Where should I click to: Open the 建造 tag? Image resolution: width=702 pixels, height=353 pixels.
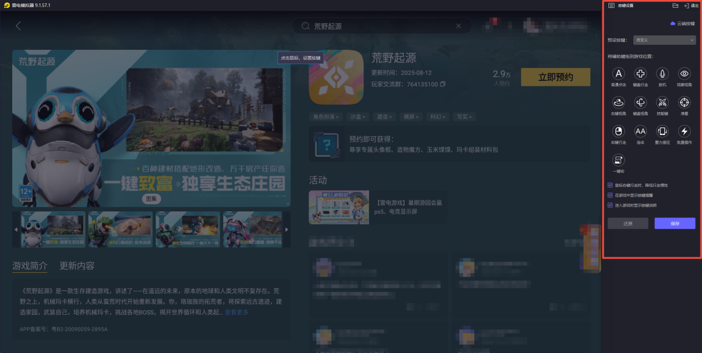(383, 117)
